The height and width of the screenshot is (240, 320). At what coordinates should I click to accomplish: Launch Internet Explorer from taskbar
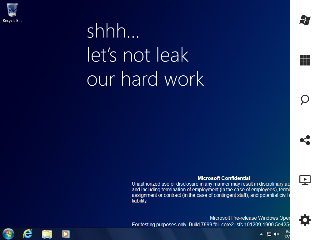pyautogui.click(x=27, y=234)
